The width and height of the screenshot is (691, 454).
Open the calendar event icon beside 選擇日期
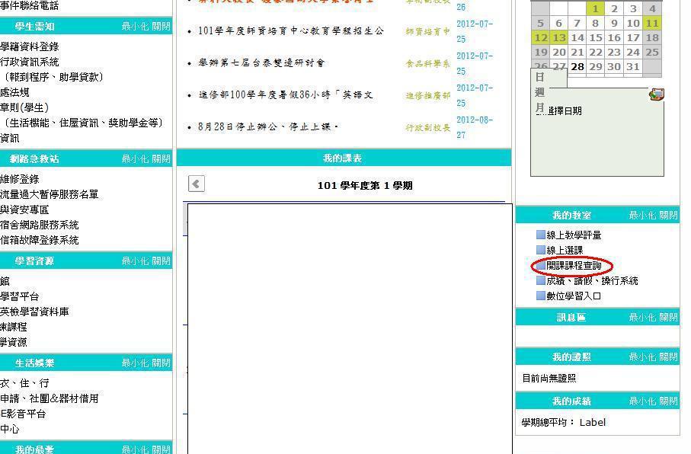point(657,94)
